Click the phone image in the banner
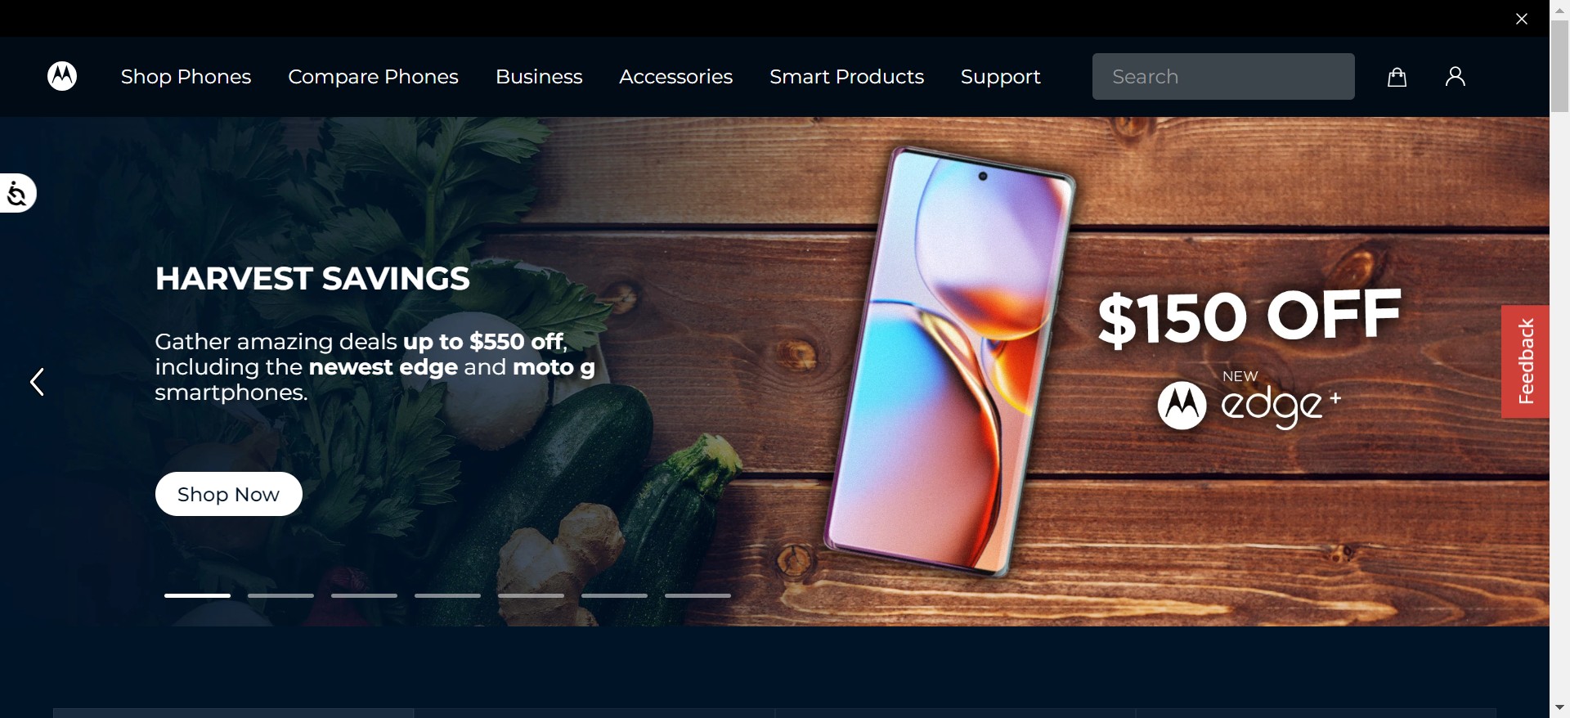Viewport: 1570px width, 718px height. pyautogui.click(x=949, y=361)
